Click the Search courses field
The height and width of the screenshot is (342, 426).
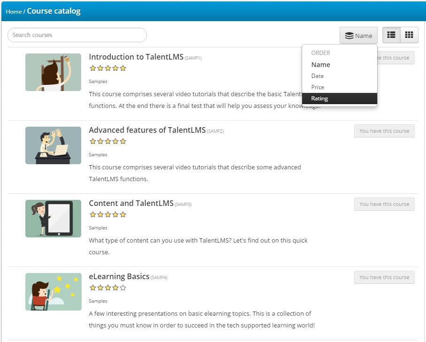pos(77,35)
